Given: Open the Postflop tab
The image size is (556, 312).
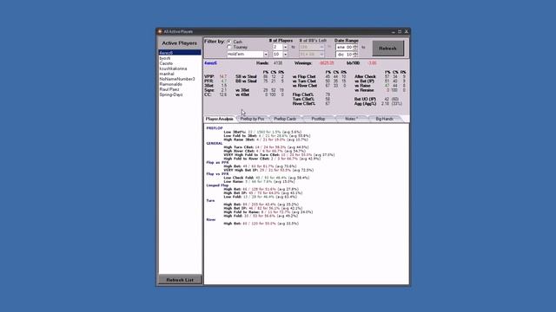Looking at the screenshot, I should [318, 119].
